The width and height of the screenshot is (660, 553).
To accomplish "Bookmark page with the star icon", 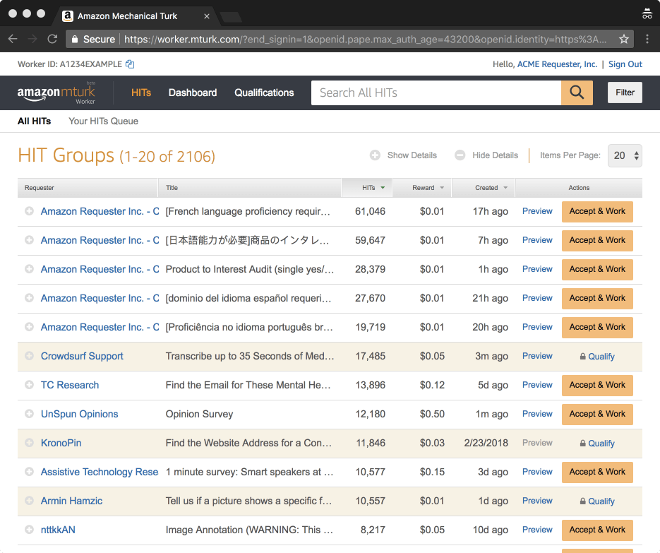I will pyautogui.click(x=624, y=39).
